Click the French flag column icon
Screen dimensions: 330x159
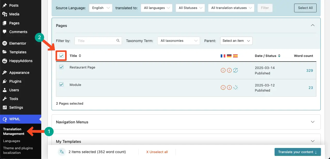[x=223, y=56]
